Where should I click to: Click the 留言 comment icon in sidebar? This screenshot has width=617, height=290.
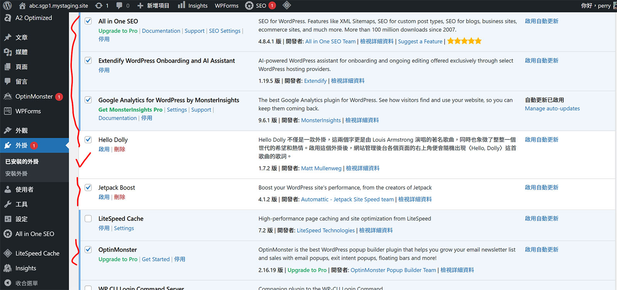[8, 81]
